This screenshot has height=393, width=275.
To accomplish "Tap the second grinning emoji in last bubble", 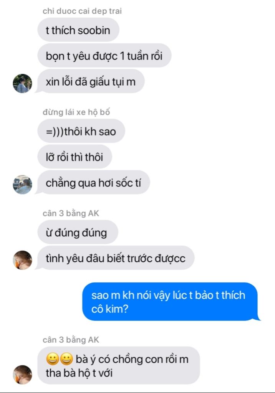I will pyautogui.click(x=66, y=359).
